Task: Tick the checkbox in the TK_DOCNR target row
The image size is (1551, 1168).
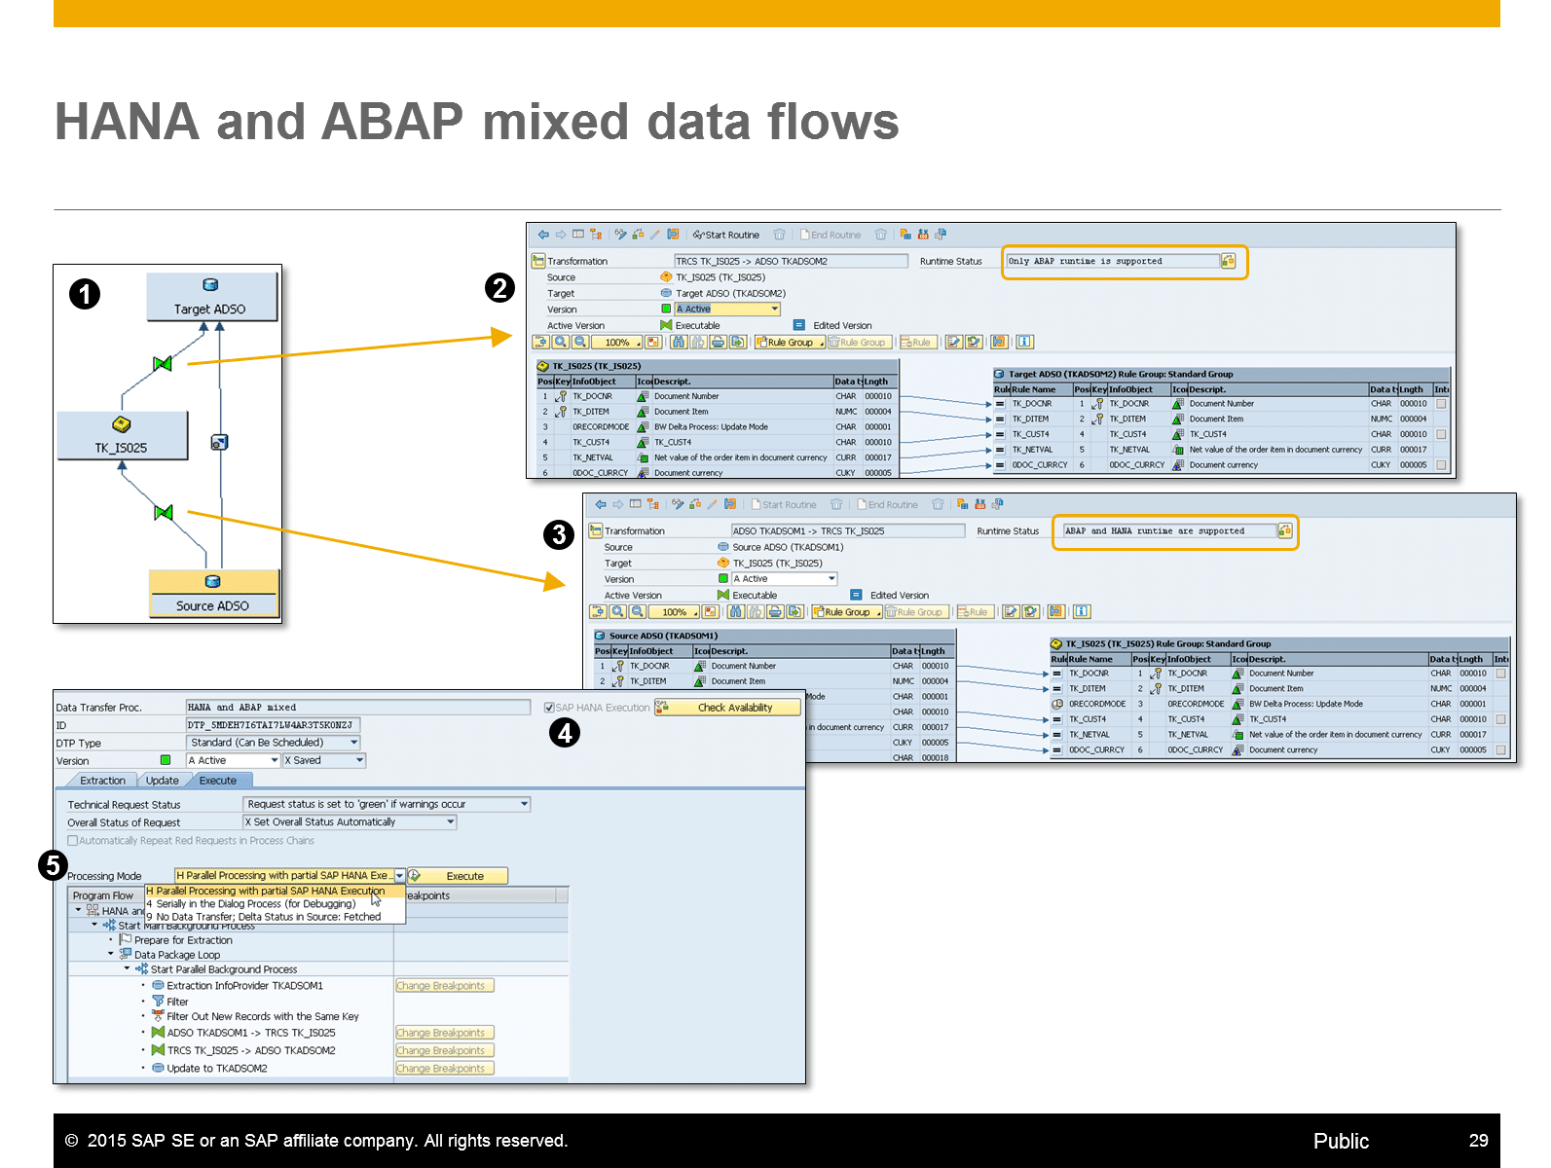Action: (1441, 403)
